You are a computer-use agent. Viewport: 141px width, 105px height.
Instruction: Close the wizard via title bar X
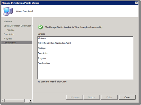click(x=136, y=3)
